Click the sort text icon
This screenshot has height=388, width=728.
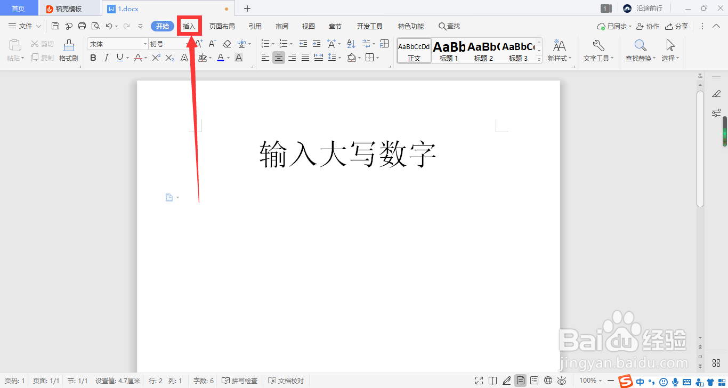pyautogui.click(x=351, y=44)
